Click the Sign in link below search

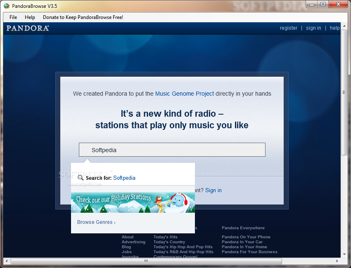(x=213, y=190)
